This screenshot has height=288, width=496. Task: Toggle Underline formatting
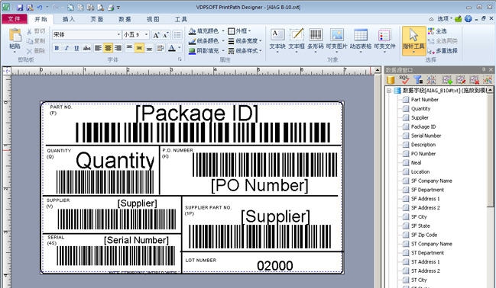tap(76, 48)
